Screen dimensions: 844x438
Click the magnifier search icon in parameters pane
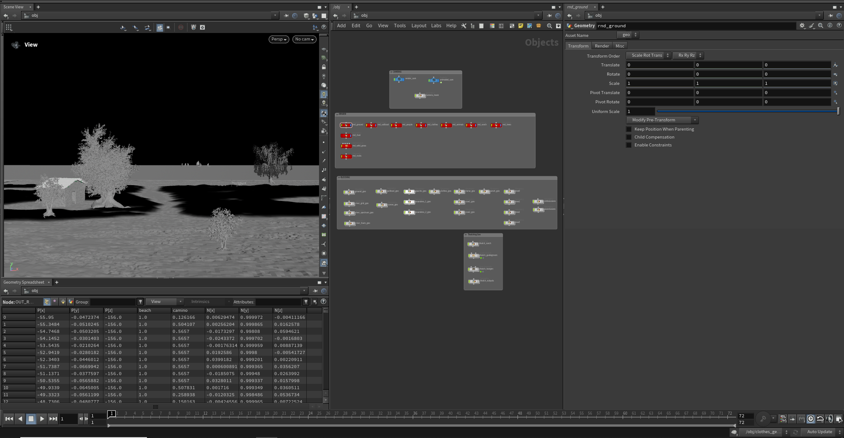click(x=821, y=26)
